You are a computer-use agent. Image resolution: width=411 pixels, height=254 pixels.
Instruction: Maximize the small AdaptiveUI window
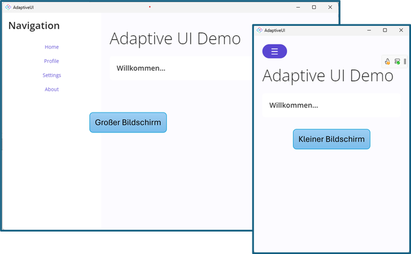385,30
